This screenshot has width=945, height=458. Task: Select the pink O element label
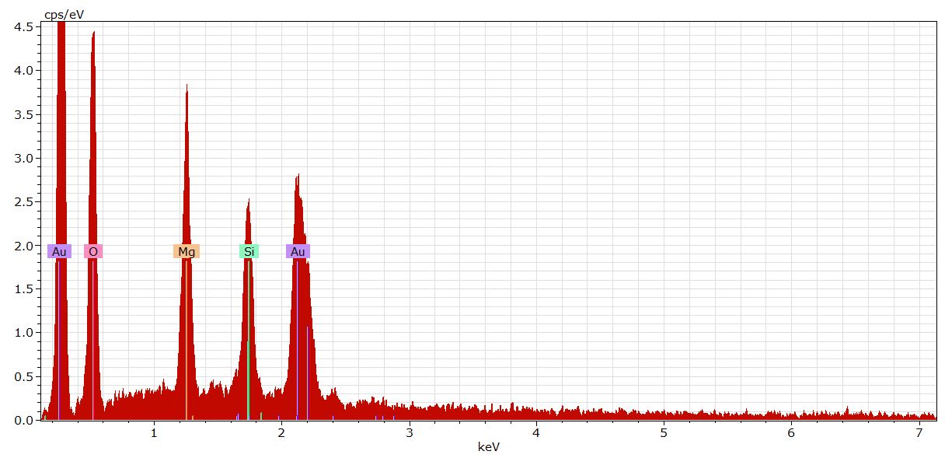(93, 251)
